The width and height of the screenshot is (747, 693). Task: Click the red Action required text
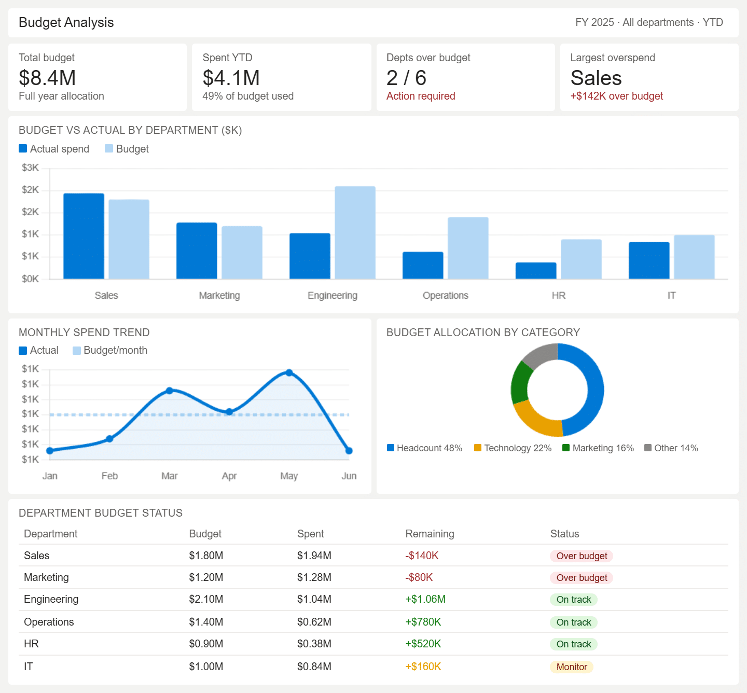click(421, 96)
